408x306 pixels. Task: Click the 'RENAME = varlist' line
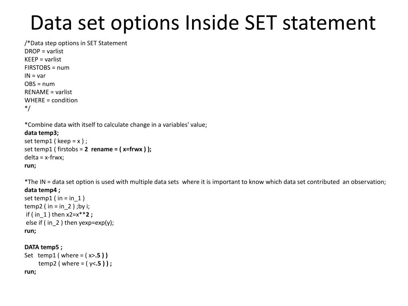click(x=48, y=92)
